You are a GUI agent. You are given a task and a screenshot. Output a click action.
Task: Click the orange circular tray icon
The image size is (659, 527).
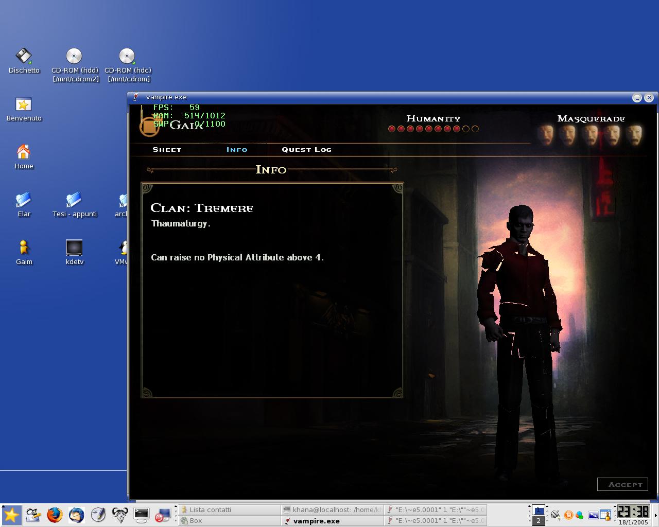click(x=568, y=515)
